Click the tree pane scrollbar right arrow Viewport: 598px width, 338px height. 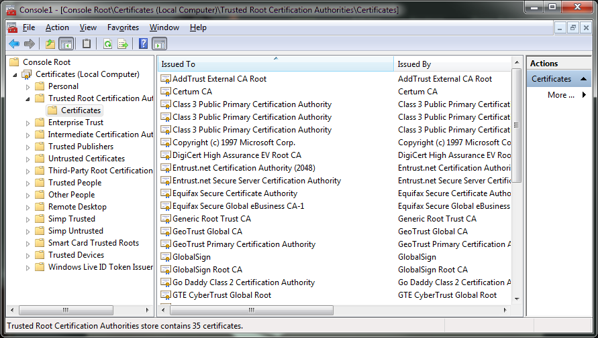[148, 311]
